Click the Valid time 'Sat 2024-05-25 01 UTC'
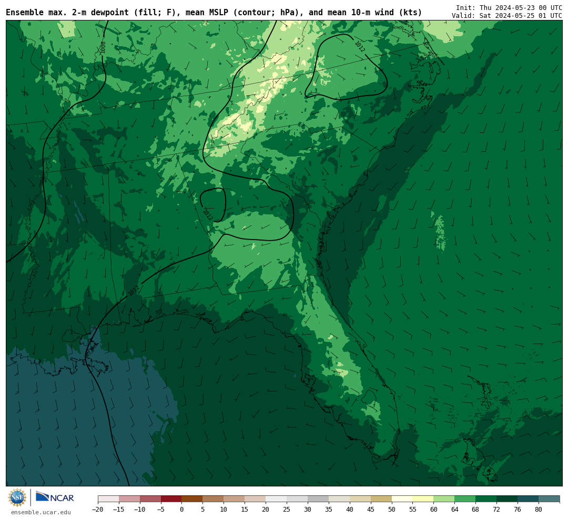Screen dimensions: 568x519 (x=521, y=16)
